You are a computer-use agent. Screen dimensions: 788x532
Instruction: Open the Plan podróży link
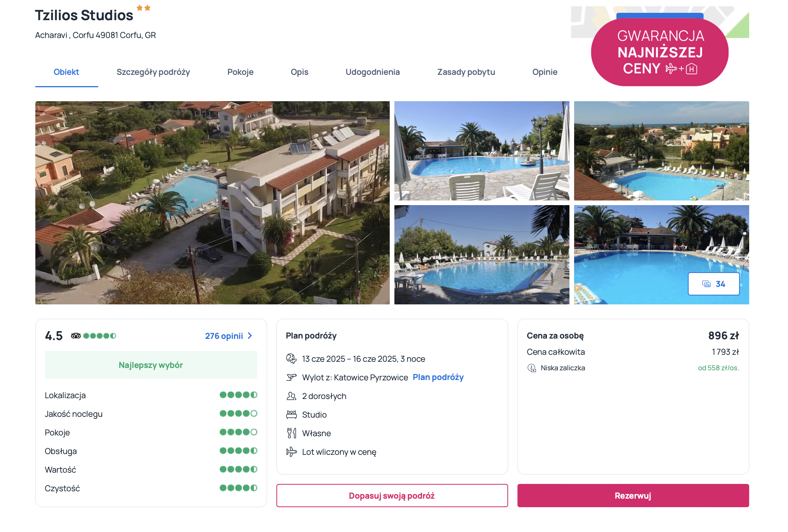(x=438, y=377)
